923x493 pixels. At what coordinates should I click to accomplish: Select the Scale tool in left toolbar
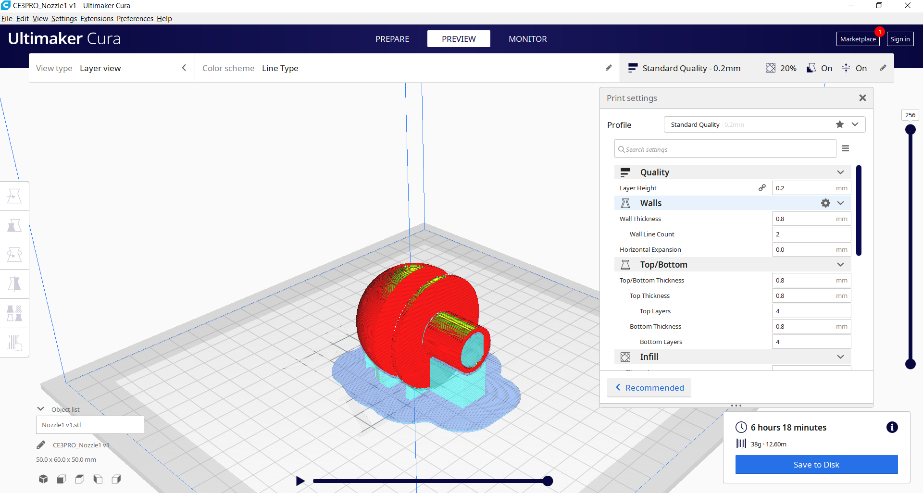pyautogui.click(x=14, y=225)
